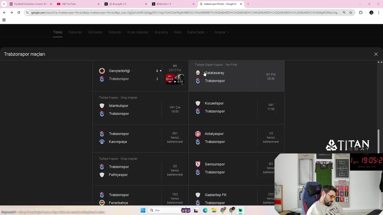Reload the current page

pyautogui.click(x=19, y=13)
